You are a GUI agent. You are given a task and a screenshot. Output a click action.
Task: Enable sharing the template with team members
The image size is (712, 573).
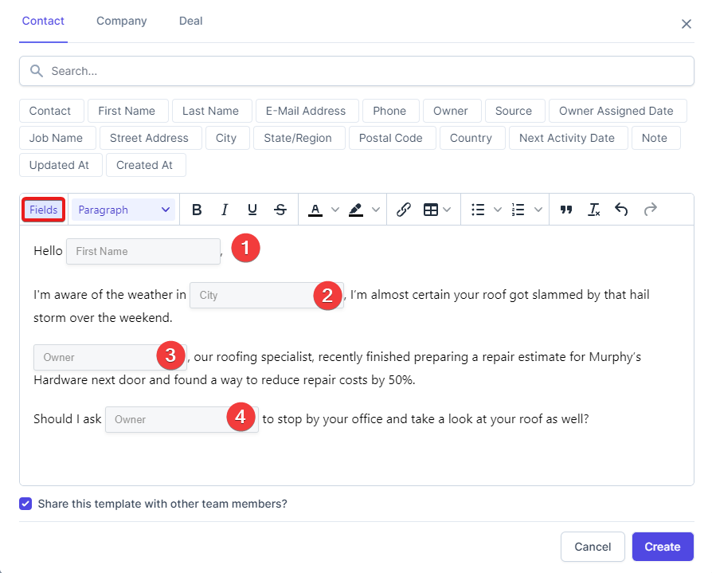(25, 504)
